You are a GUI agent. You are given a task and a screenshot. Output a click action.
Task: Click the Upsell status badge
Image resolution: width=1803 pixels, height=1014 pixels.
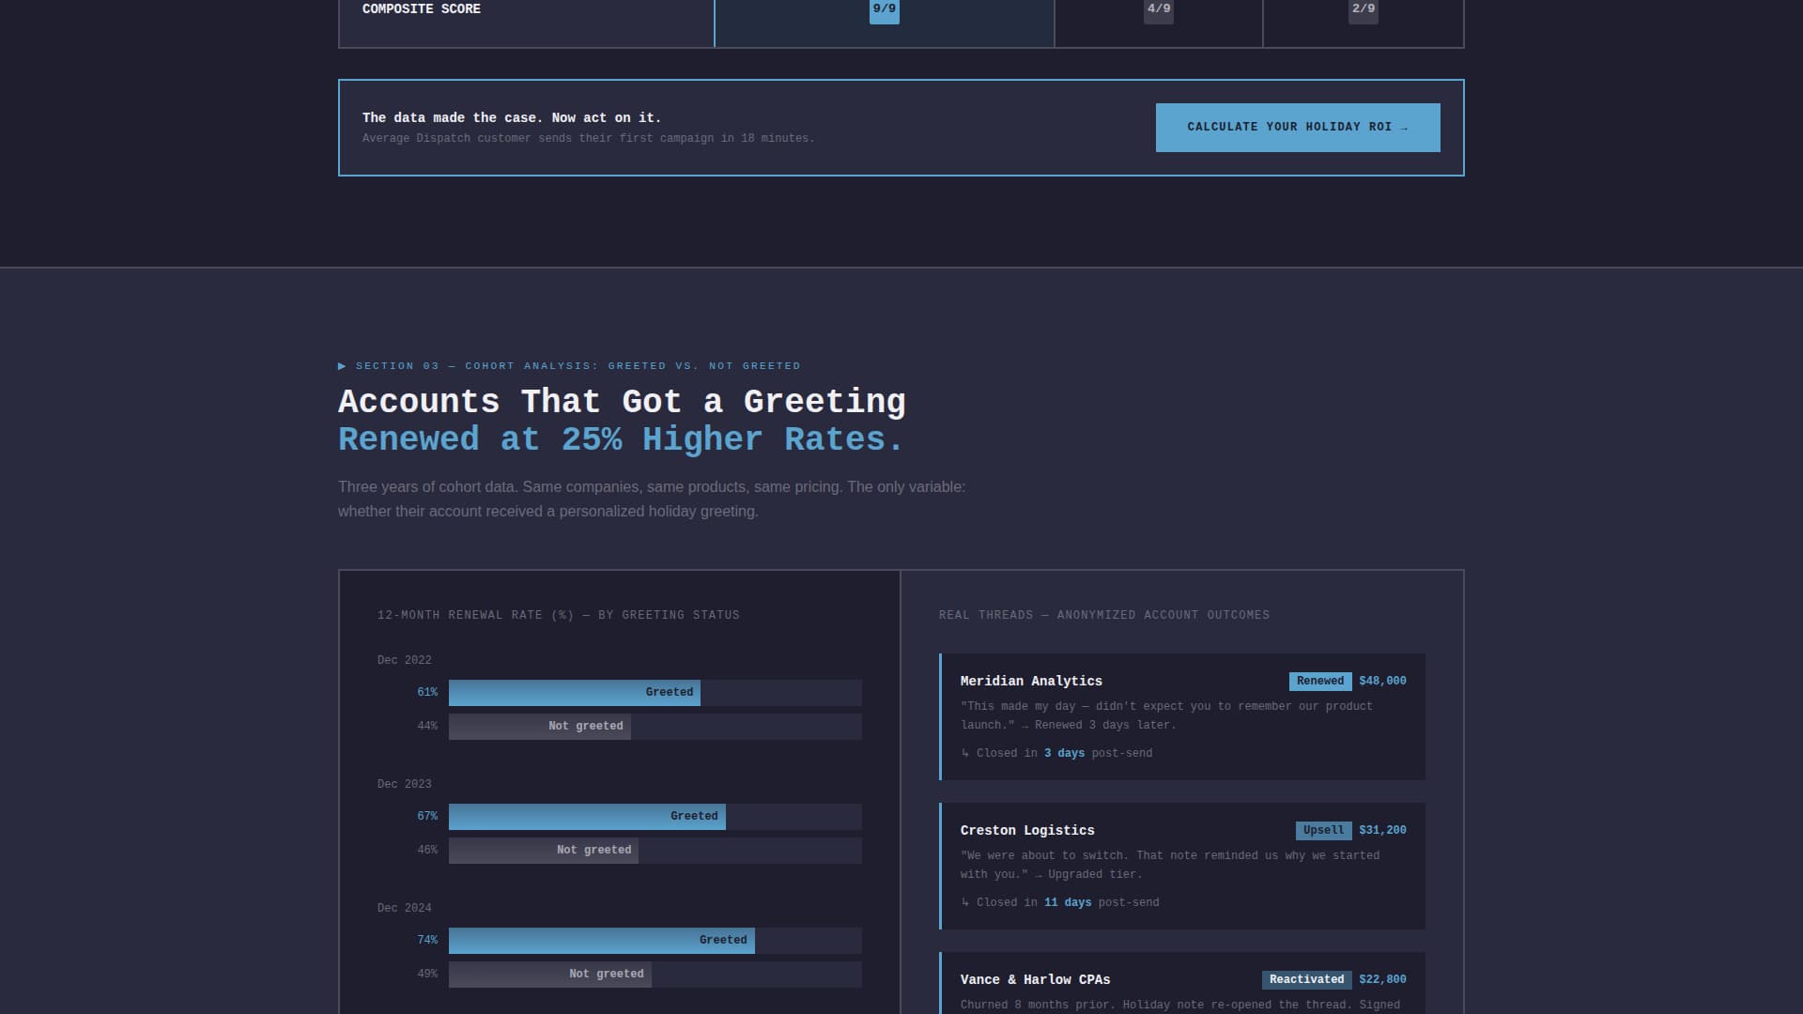(1324, 831)
